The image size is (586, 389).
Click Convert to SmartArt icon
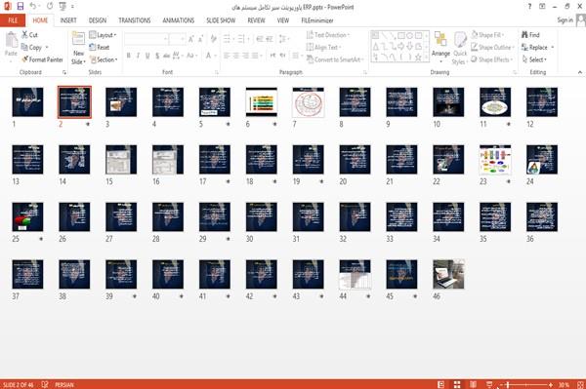point(310,59)
